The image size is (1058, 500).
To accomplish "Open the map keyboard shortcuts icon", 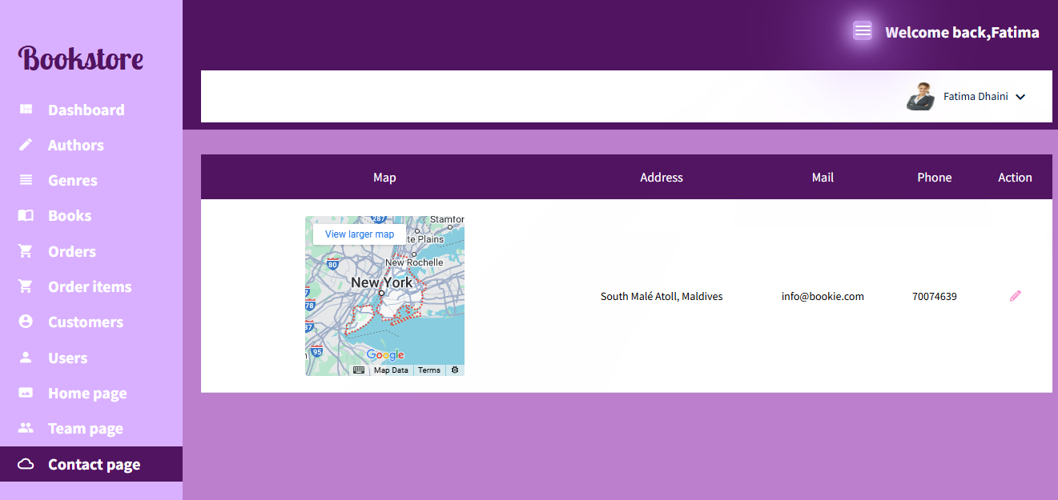I will pyautogui.click(x=359, y=370).
